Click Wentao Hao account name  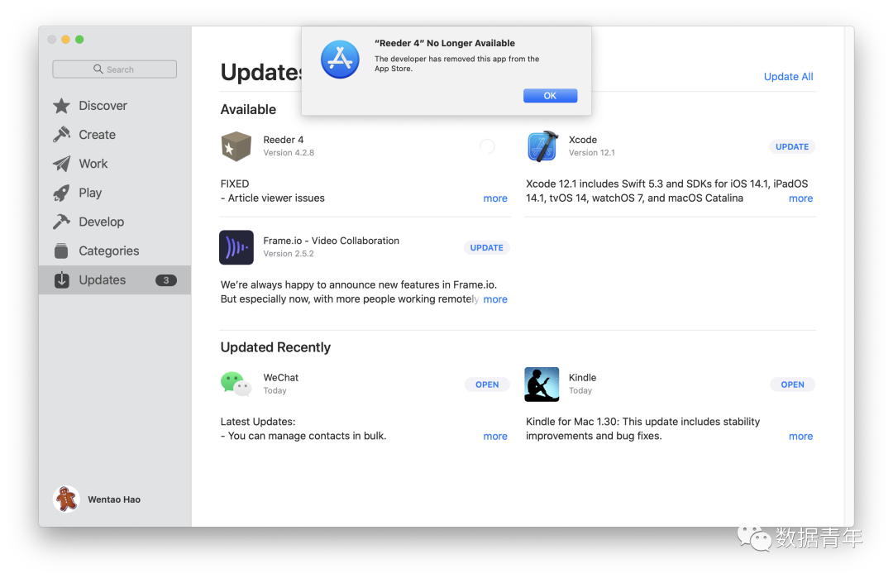[114, 499]
